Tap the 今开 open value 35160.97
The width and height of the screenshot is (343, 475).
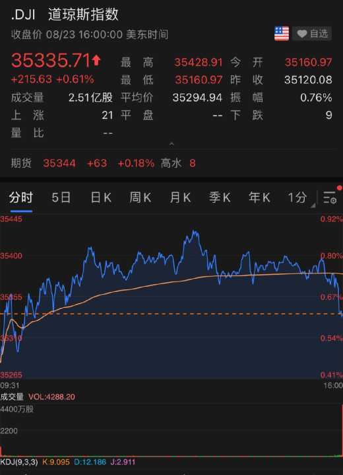click(x=308, y=62)
